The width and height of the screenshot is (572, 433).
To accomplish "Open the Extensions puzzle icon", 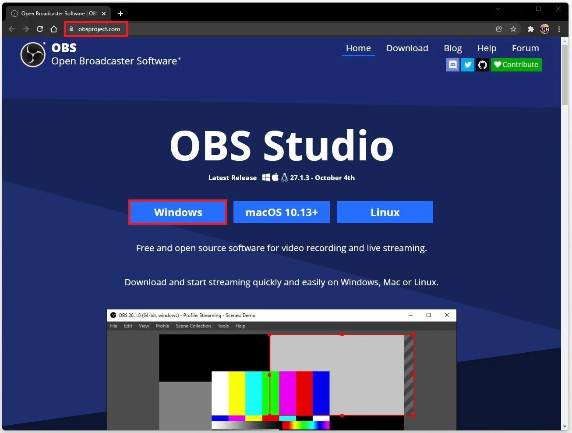I will point(531,29).
